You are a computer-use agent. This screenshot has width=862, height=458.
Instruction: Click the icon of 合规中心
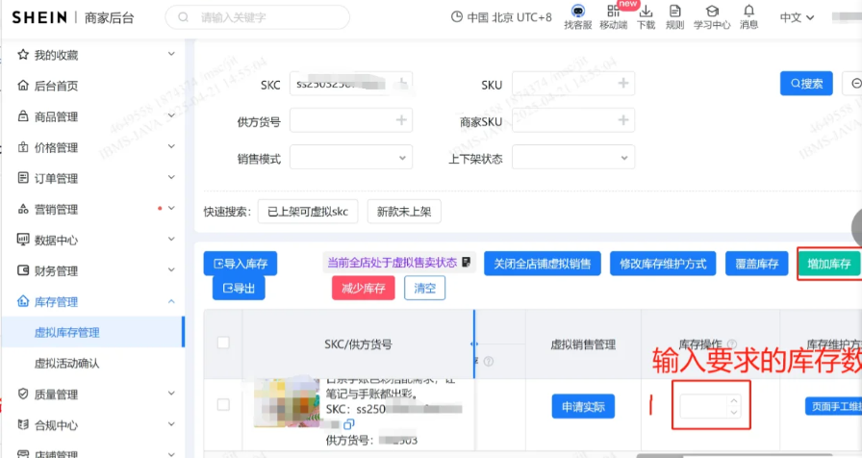point(22,424)
